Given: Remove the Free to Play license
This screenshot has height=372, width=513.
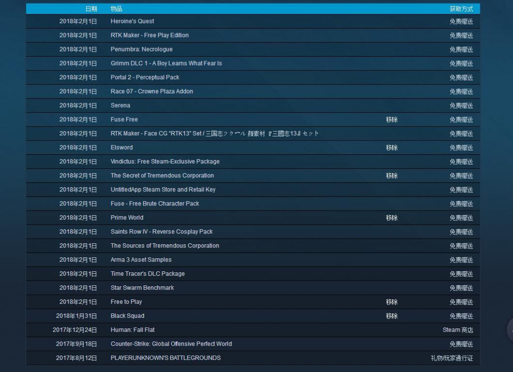Looking at the screenshot, I should pos(392,302).
